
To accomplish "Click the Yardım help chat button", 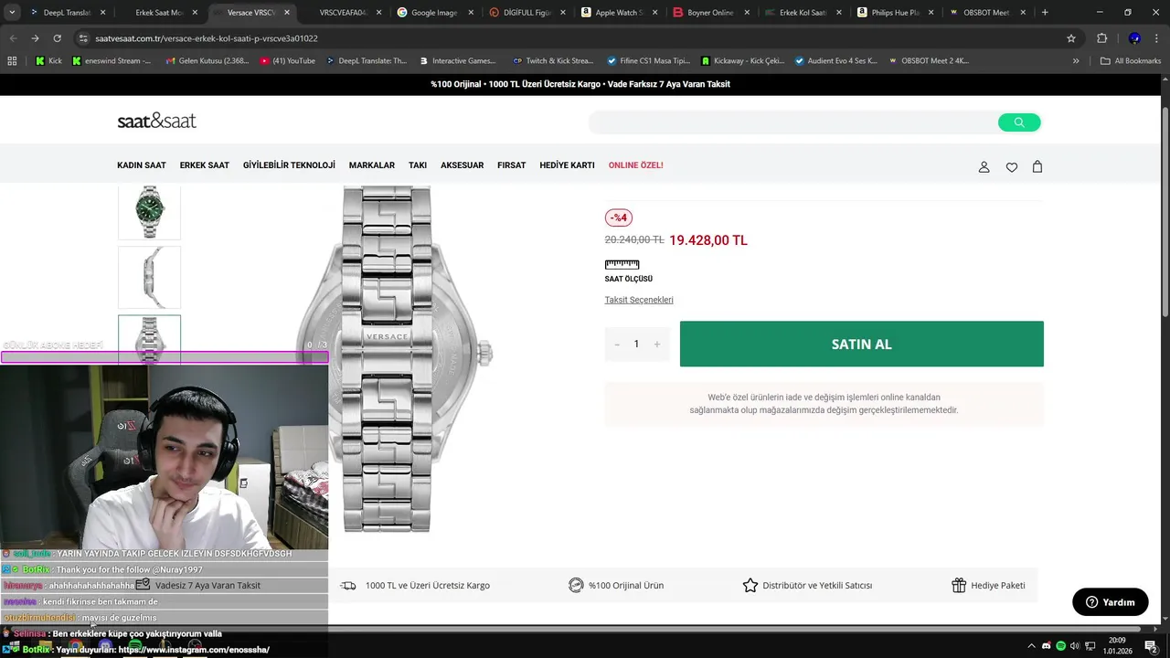I will coord(1110,602).
